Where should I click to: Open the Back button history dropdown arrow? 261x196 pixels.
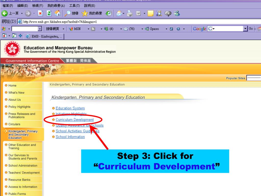(22, 13)
